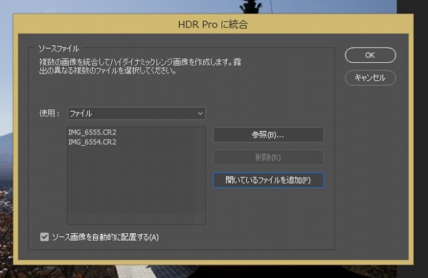Open the 使用 dropdown showing ファイル
Viewport: 428px width, 278px height.
point(135,114)
